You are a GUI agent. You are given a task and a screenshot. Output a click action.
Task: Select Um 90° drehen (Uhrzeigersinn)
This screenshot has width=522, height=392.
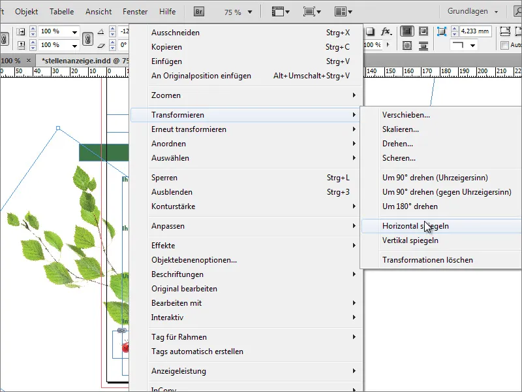tap(442, 178)
